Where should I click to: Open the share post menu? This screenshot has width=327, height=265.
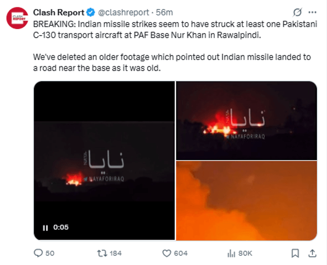(x=312, y=253)
